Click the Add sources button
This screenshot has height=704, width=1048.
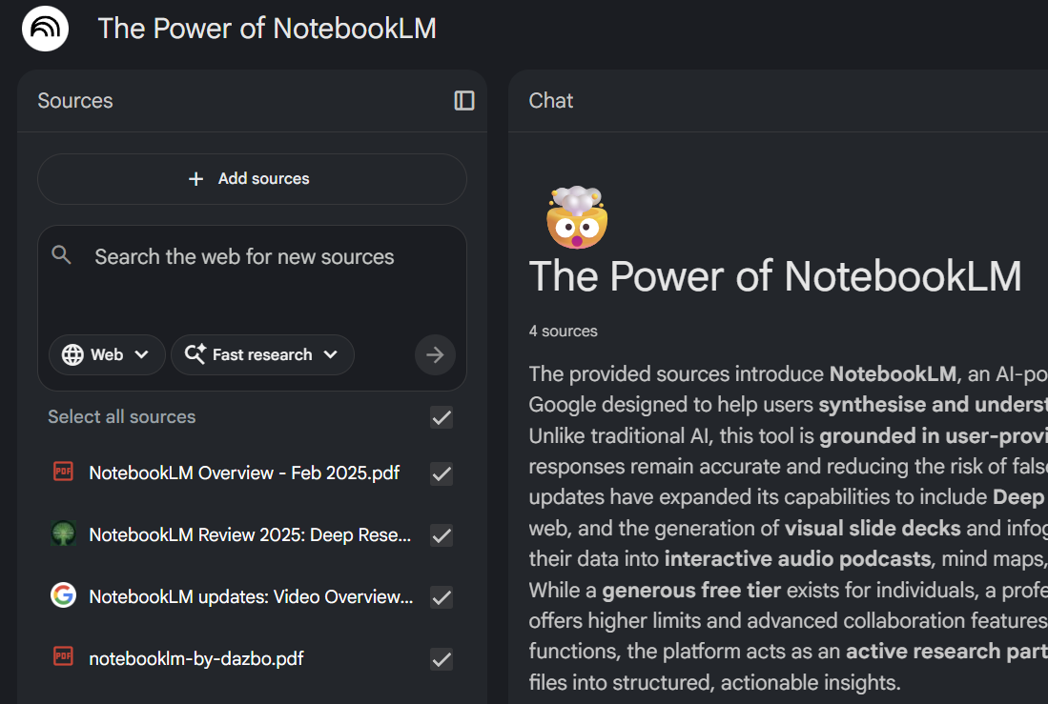(252, 179)
